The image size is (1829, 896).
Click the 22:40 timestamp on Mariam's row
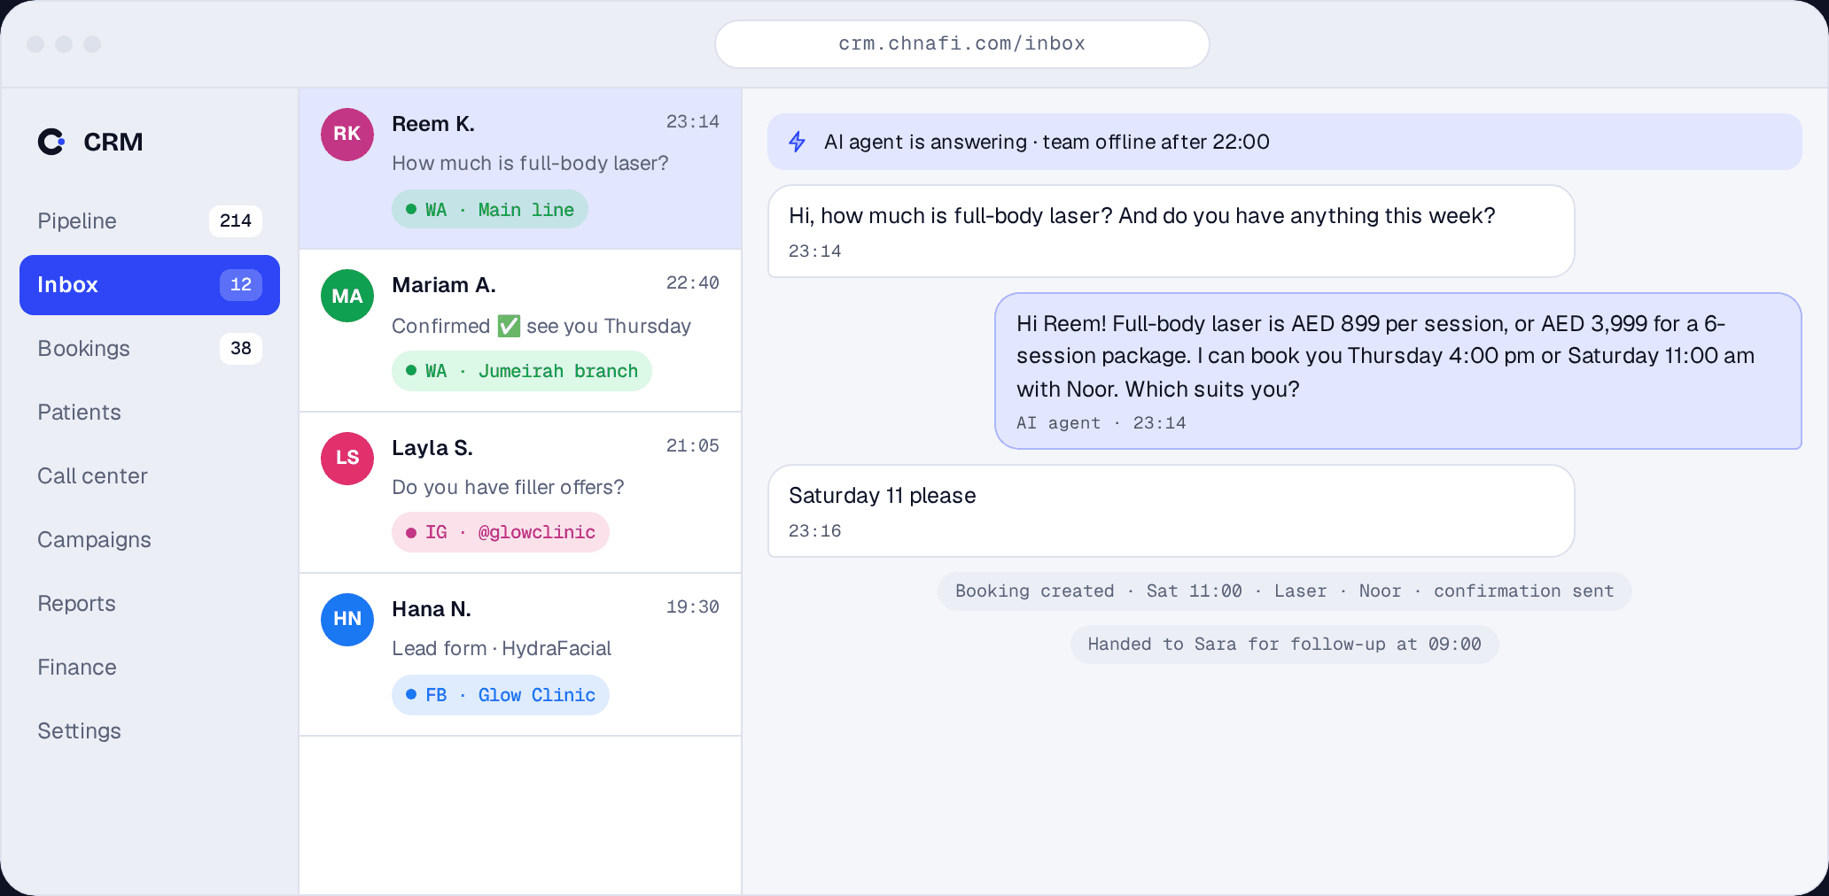click(693, 283)
